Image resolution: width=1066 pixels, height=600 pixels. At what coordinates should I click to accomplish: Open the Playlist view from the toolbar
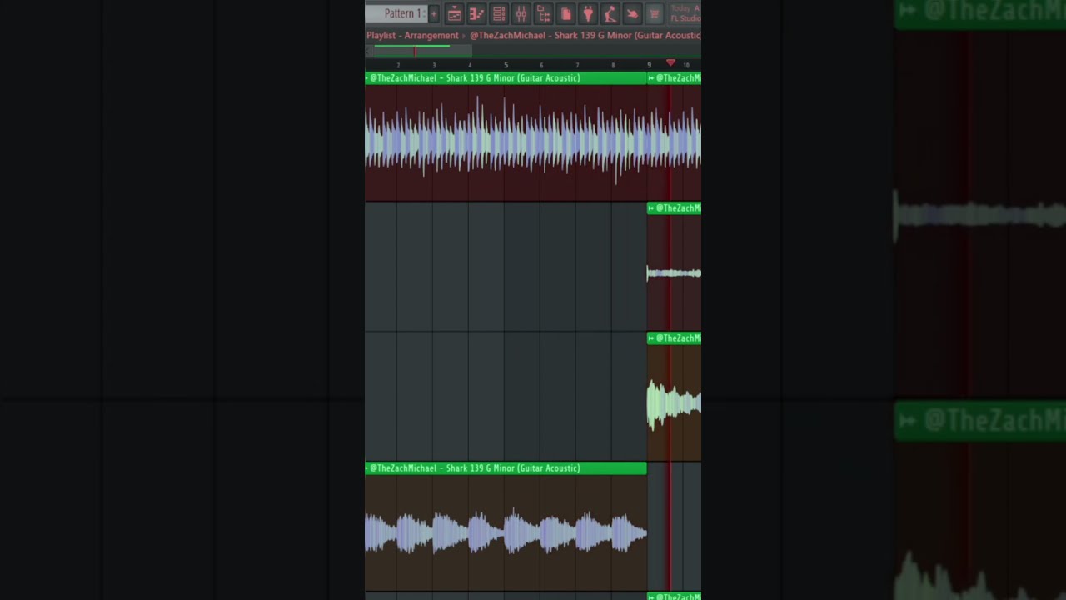coord(455,13)
